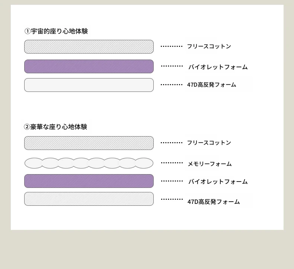
Task: Click the second section's light hatched 47D foam bar
Action: (x=89, y=199)
